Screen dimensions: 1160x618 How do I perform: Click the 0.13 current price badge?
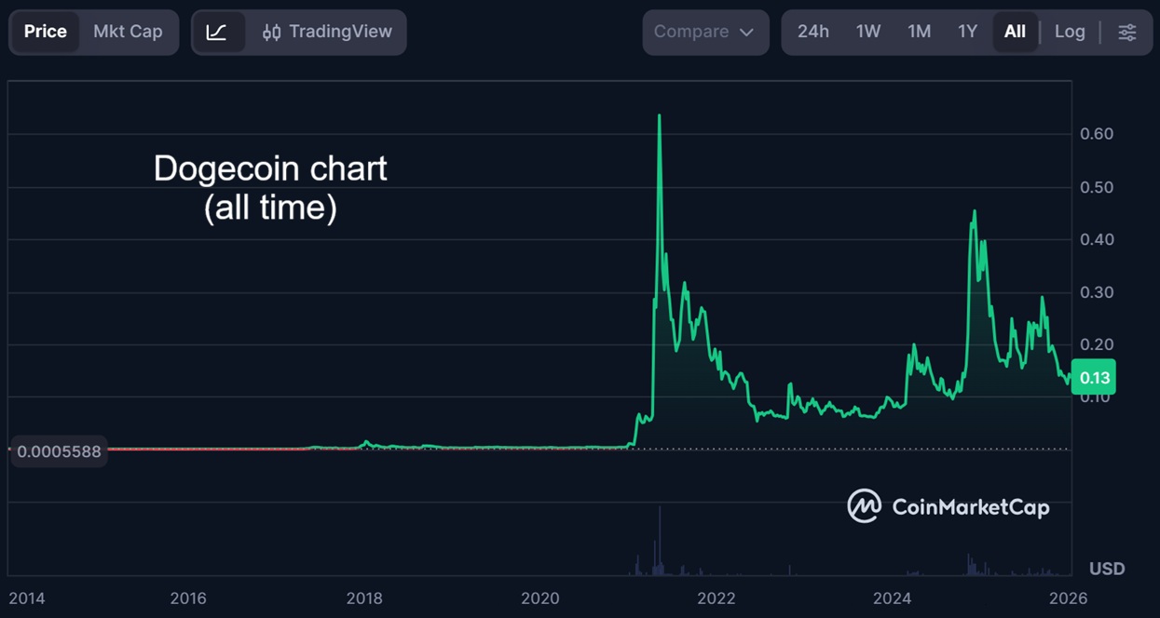pyautogui.click(x=1095, y=377)
